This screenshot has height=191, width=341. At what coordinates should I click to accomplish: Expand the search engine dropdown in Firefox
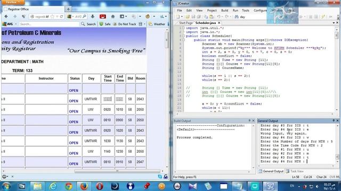tap(73, 16)
